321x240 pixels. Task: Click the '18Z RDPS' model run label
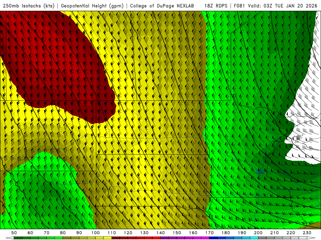216,6
